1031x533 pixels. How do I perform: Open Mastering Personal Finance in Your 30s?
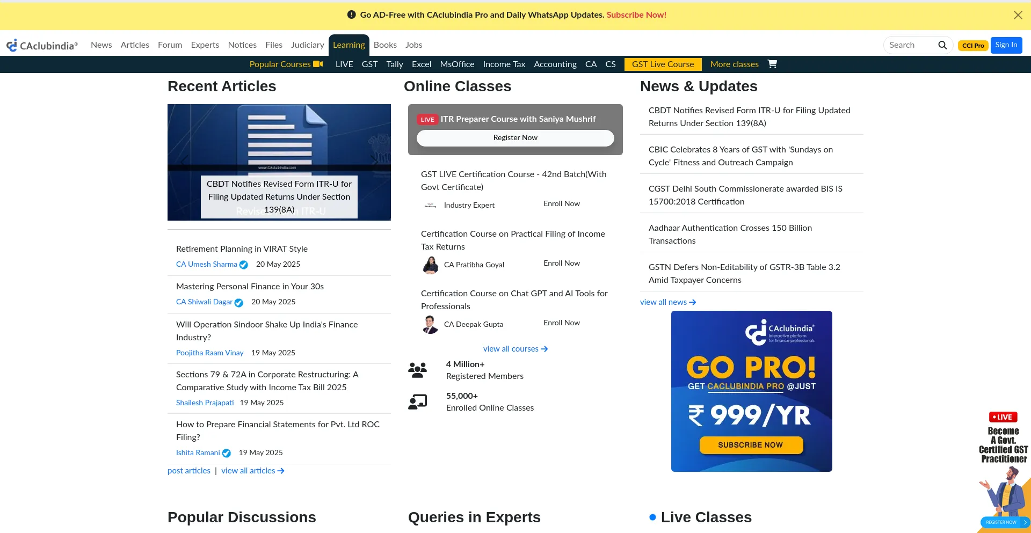(x=250, y=287)
